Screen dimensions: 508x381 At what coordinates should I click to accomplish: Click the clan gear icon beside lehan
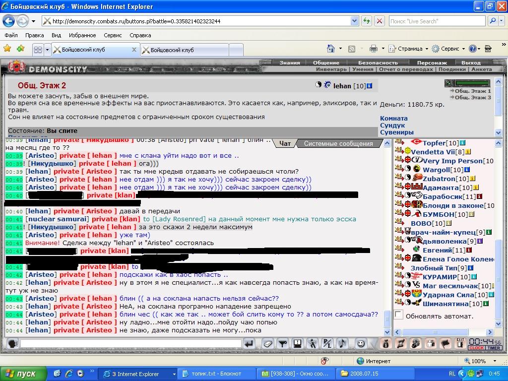tap(327, 85)
